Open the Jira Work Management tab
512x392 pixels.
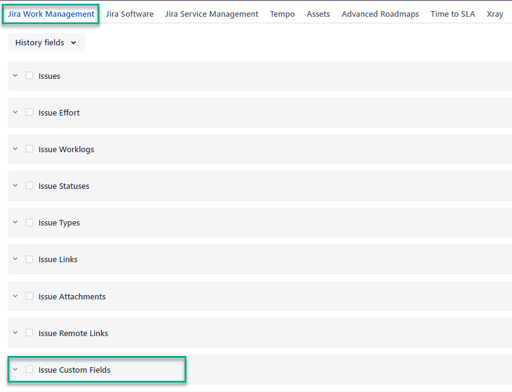(x=51, y=14)
